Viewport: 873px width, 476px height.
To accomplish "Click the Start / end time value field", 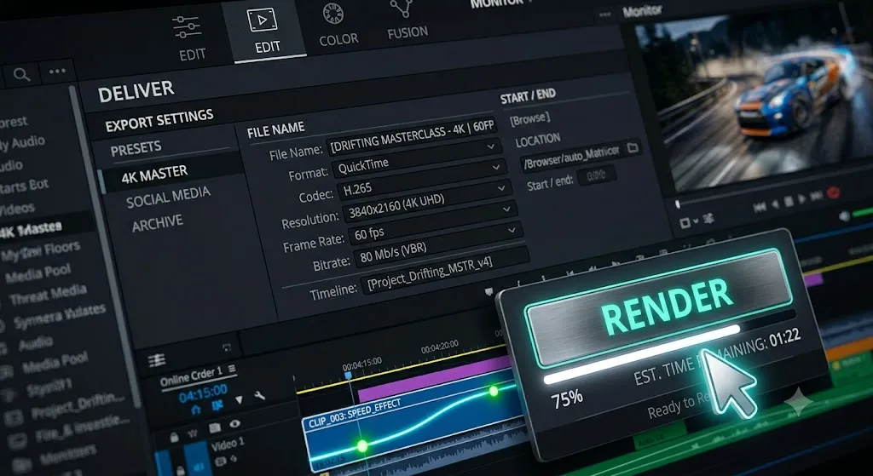I will [596, 175].
